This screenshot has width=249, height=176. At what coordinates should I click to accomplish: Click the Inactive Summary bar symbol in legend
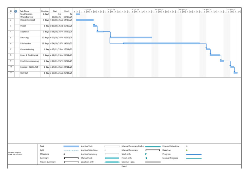pos(112,154)
